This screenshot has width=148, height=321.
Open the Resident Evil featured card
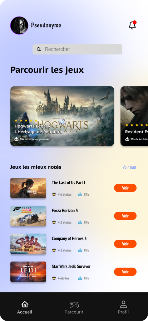coord(134,116)
